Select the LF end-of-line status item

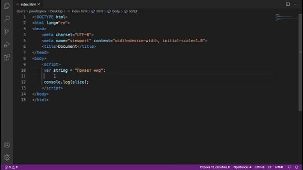270,167
